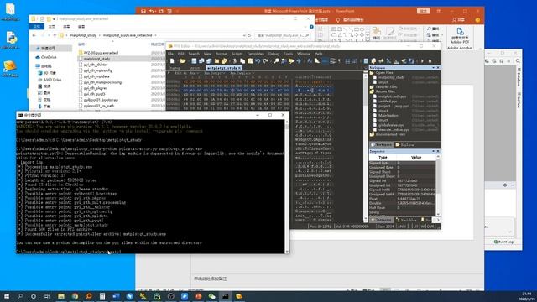Open Explorer address bar history dropdown
Image resolution: width=537 pixels, height=302 pixels.
pyautogui.click(x=244, y=35)
